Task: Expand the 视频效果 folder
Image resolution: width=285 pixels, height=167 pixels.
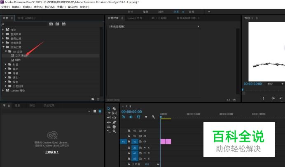Action: [3, 43]
